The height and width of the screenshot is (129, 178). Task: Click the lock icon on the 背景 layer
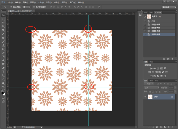172,97
